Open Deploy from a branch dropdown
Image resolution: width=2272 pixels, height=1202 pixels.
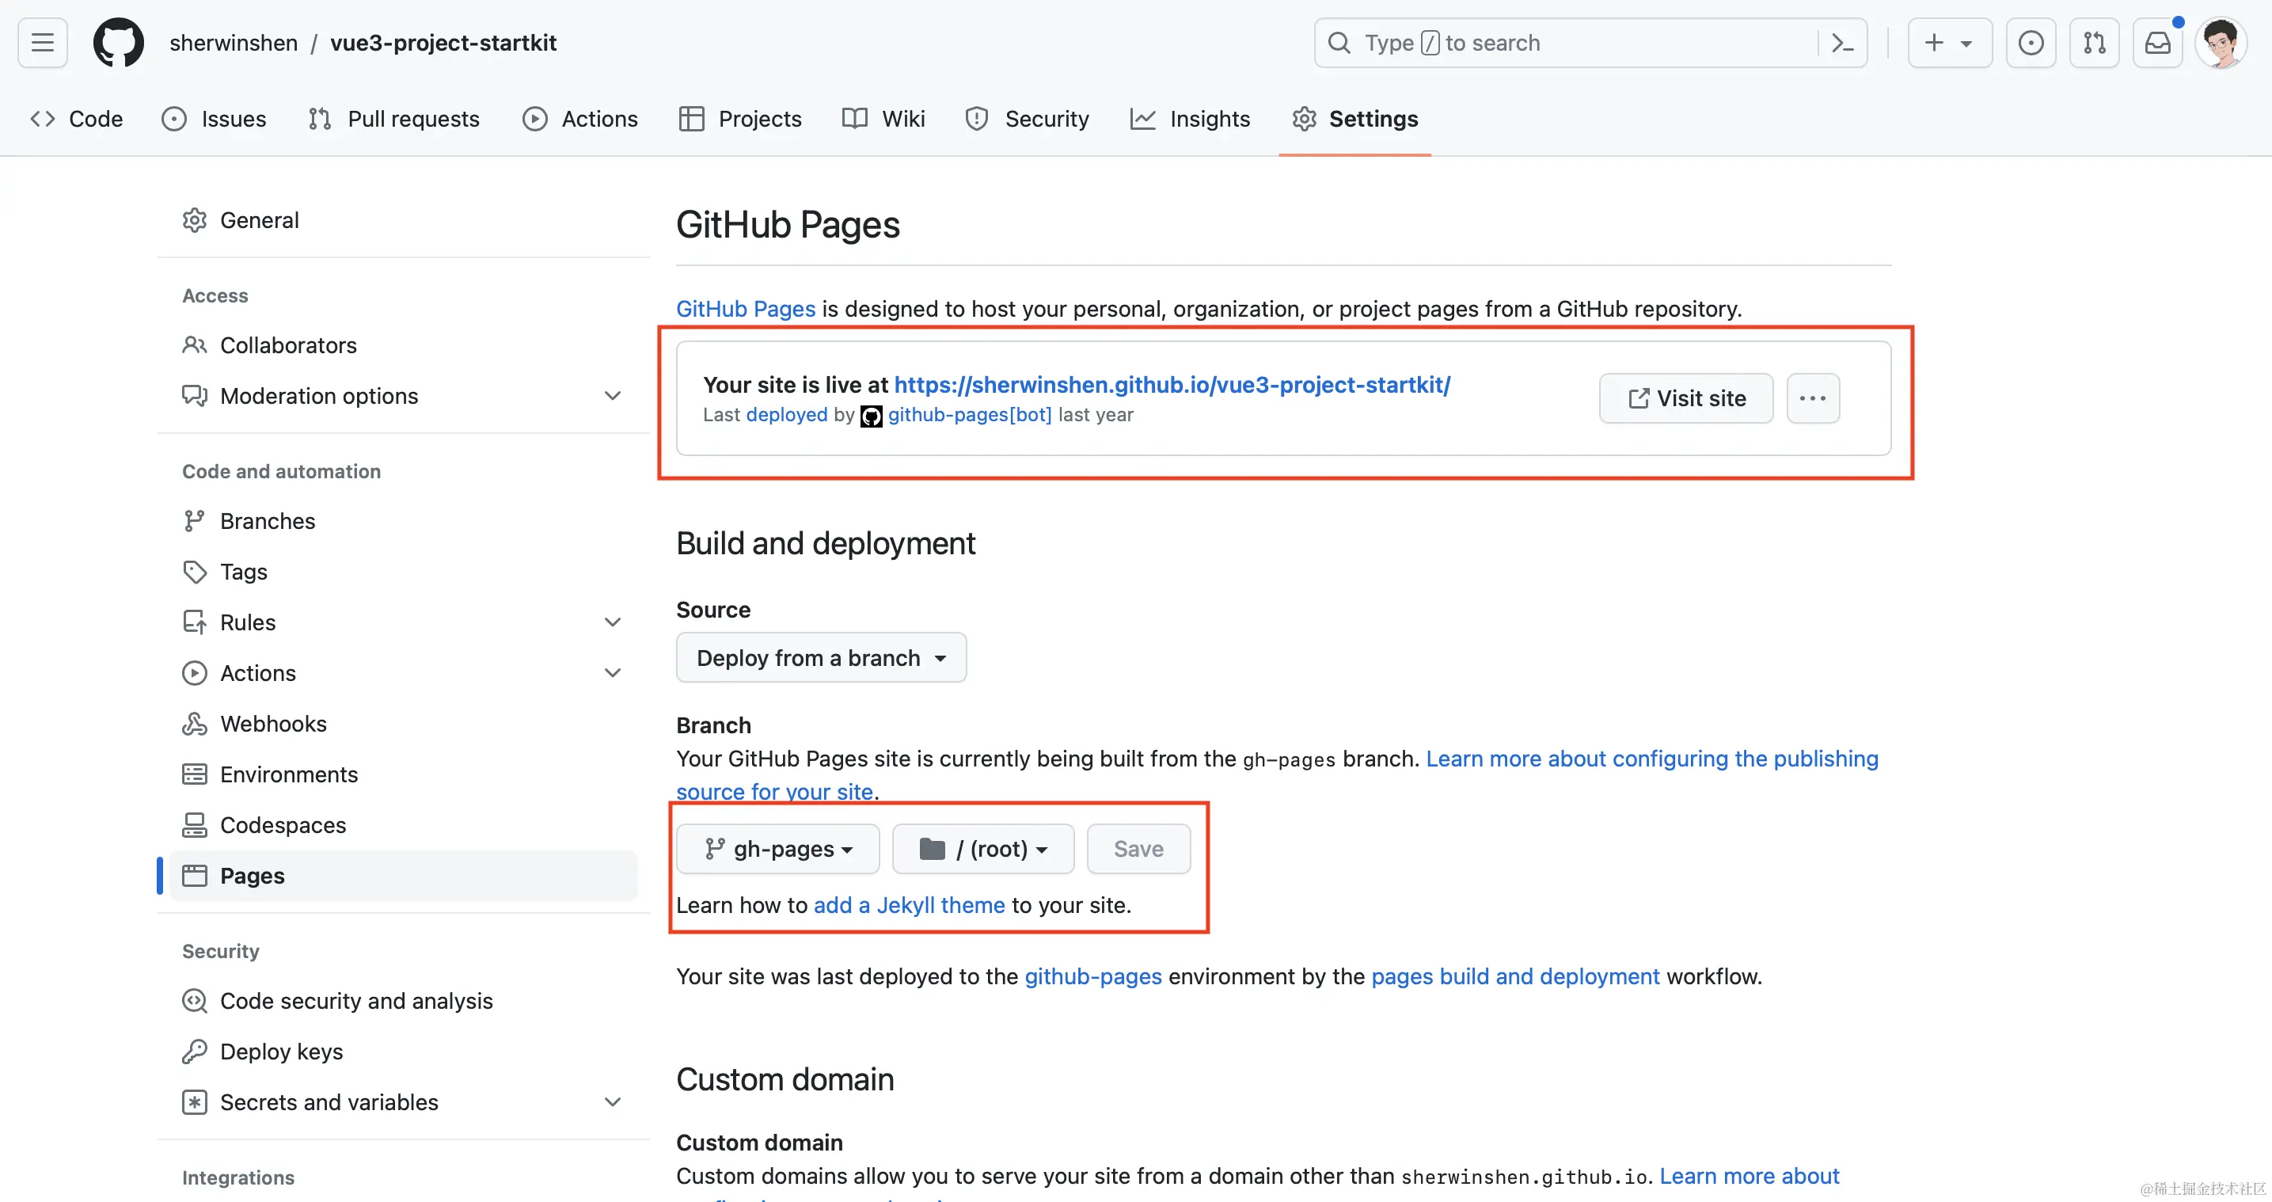click(820, 657)
